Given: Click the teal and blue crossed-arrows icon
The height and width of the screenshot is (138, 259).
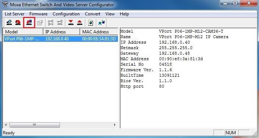Looking at the screenshot, I should point(101,23).
